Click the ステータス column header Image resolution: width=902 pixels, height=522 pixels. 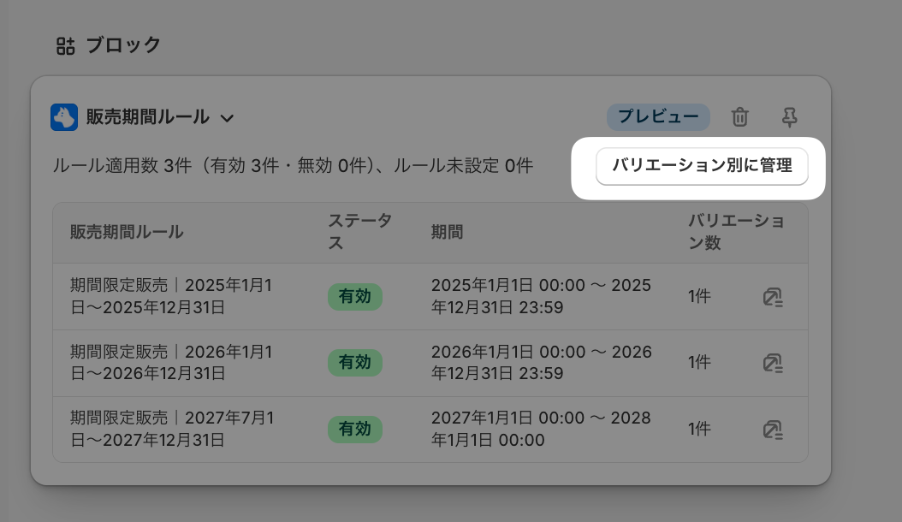(360, 232)
